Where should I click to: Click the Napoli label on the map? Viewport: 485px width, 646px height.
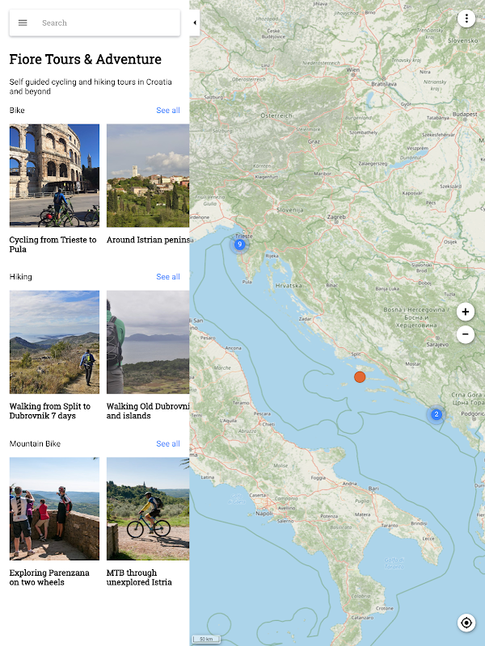coord(264,514)
